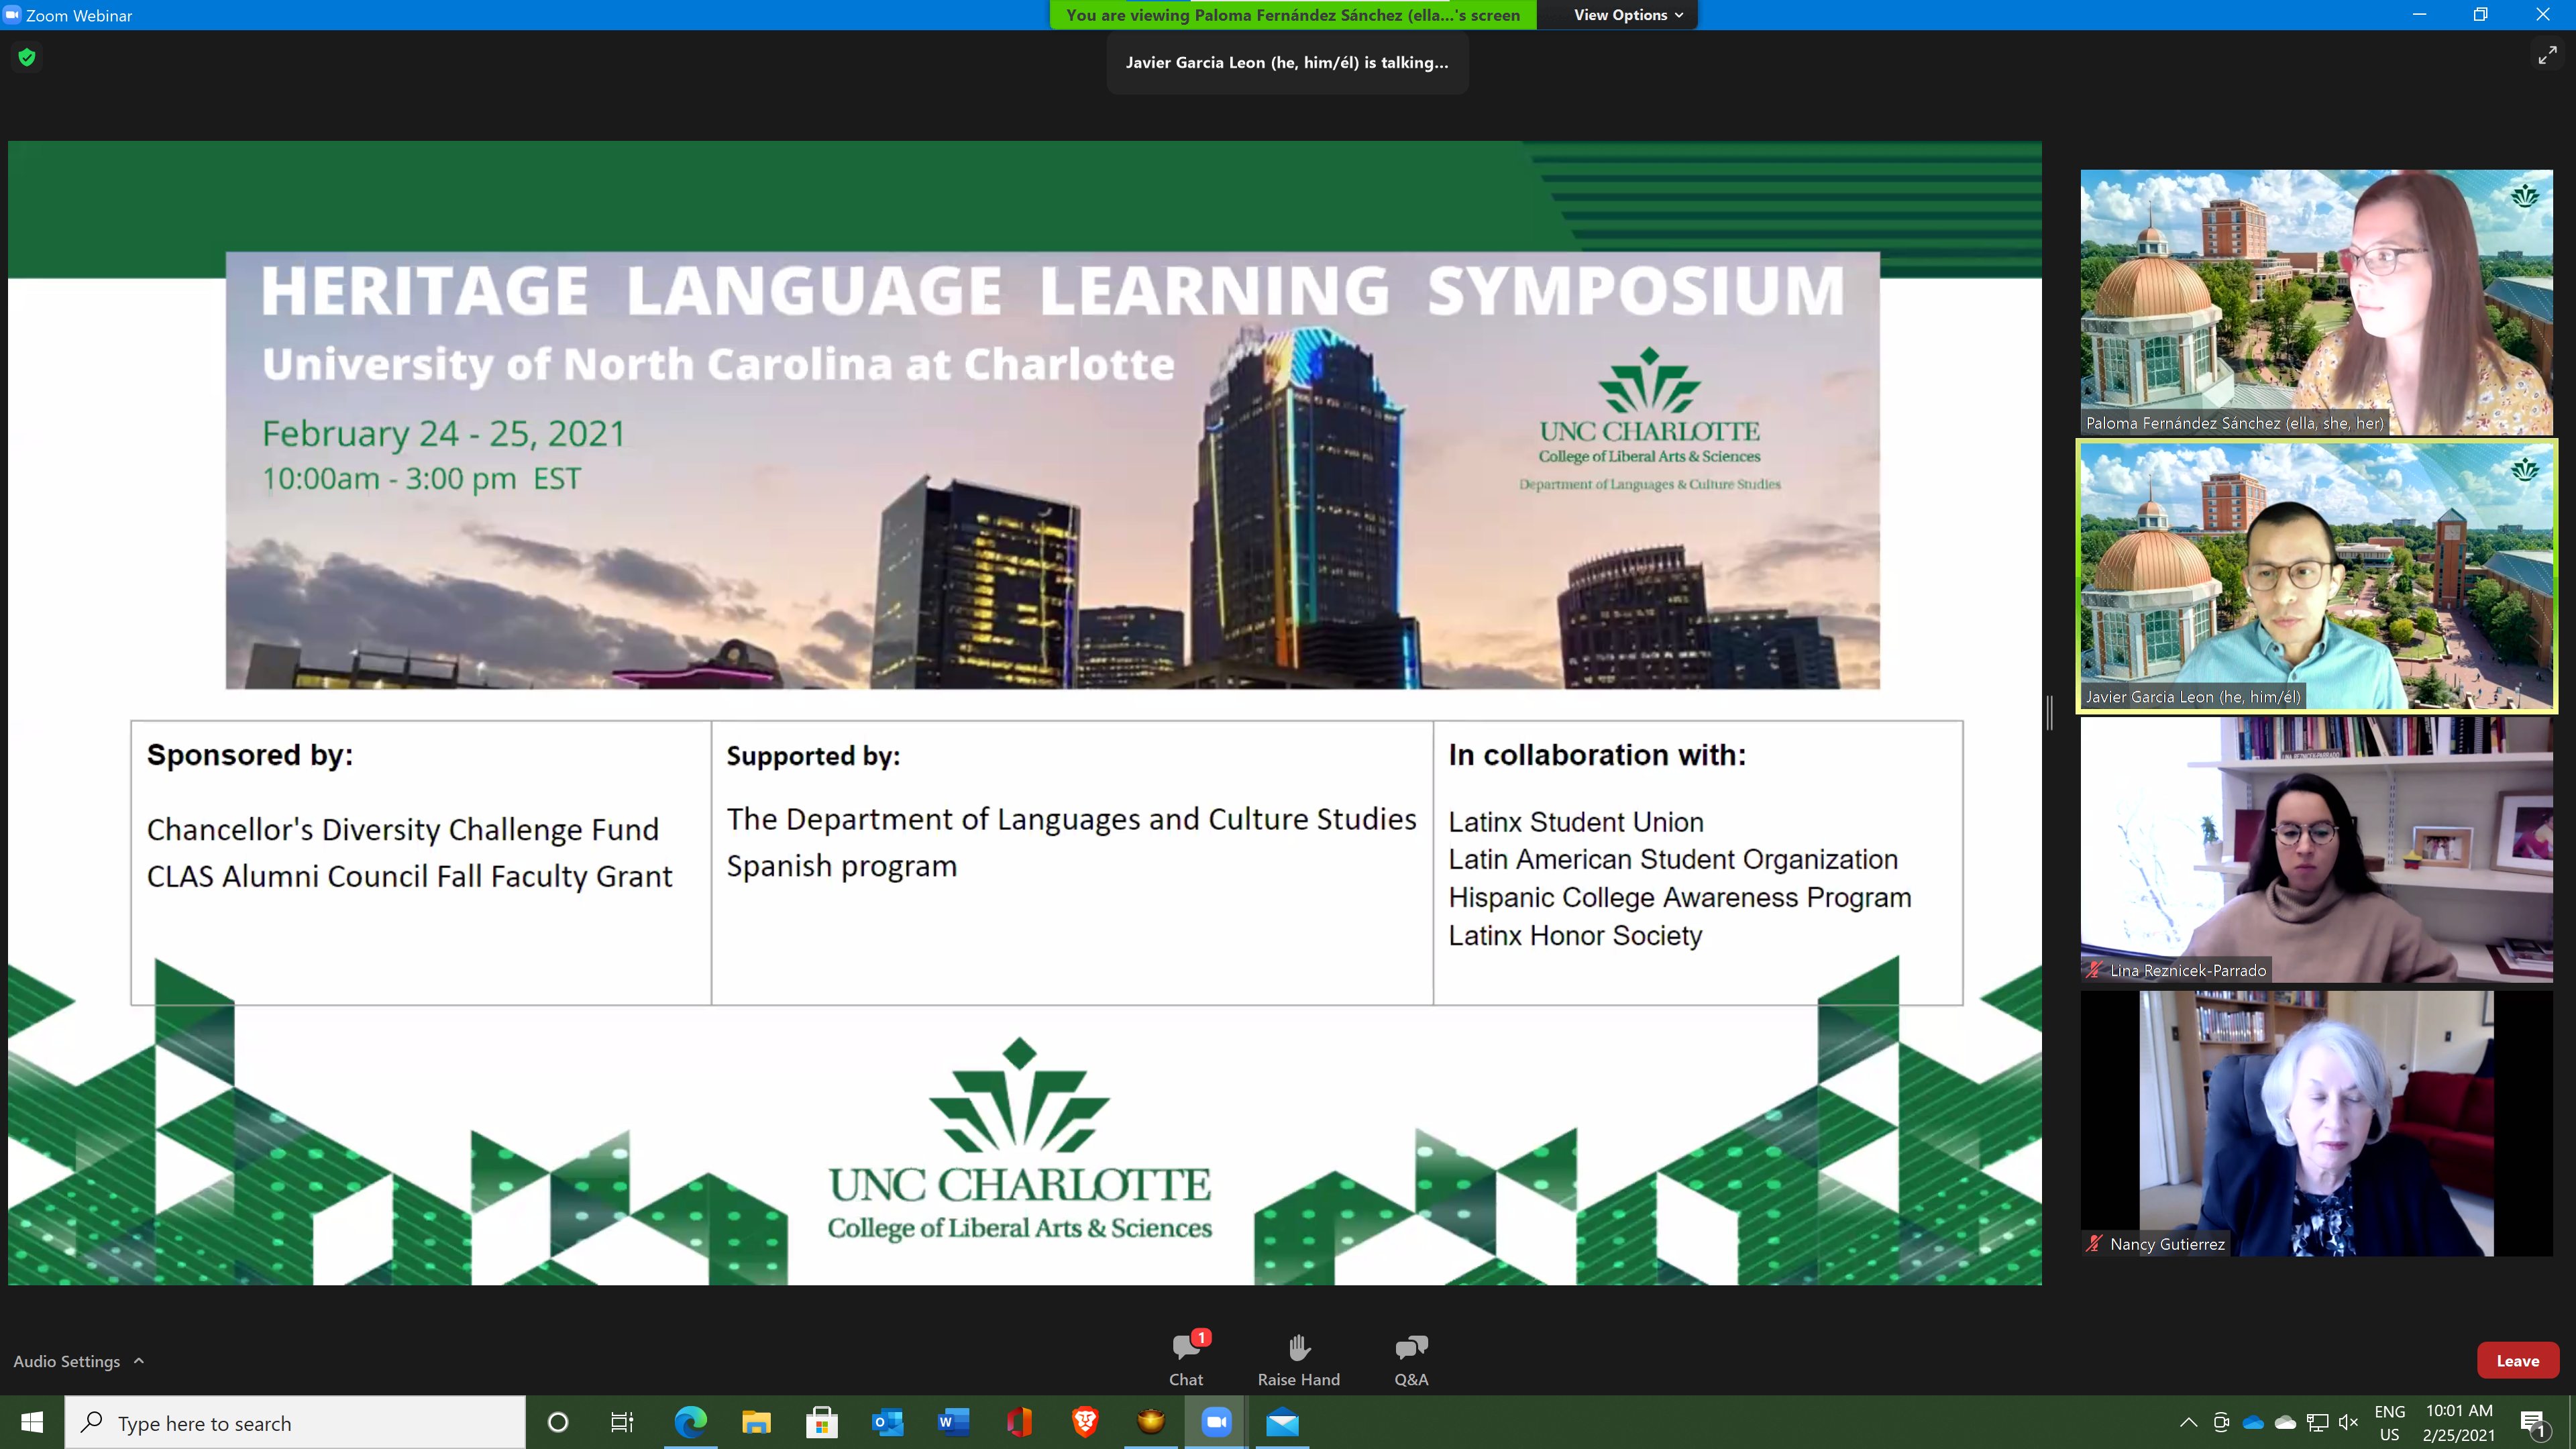Click the green encryption shield icon

[27, 58]
